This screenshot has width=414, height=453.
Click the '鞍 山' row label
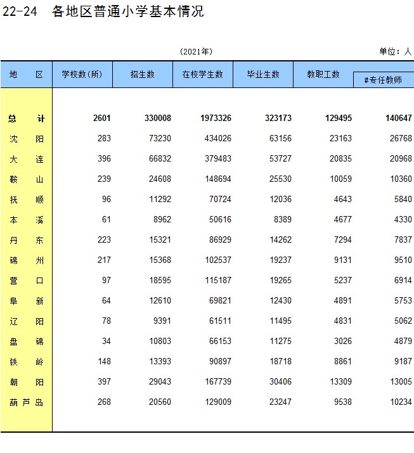click(x=26, y=179)
